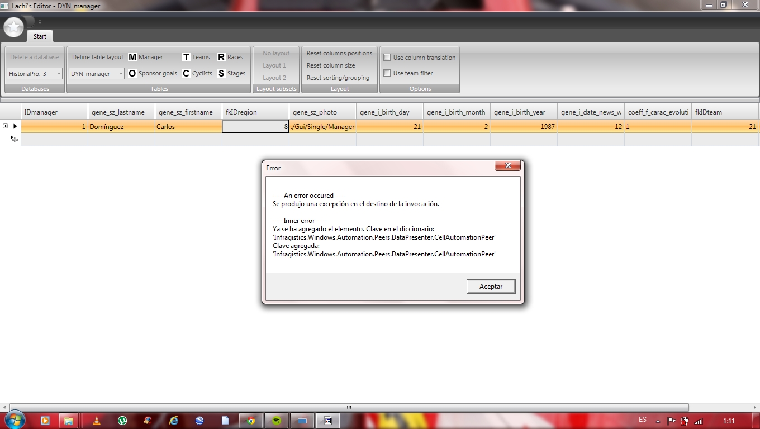760x429 pixels.
Task: Switch to the Start ribbon tab
Action: click(x=40, y=36)
